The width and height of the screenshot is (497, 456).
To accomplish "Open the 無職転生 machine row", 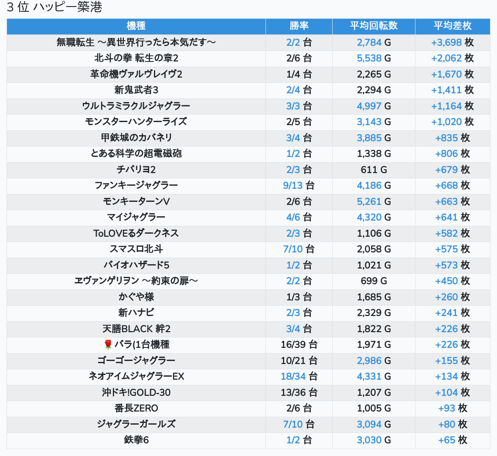I will 136,42.
